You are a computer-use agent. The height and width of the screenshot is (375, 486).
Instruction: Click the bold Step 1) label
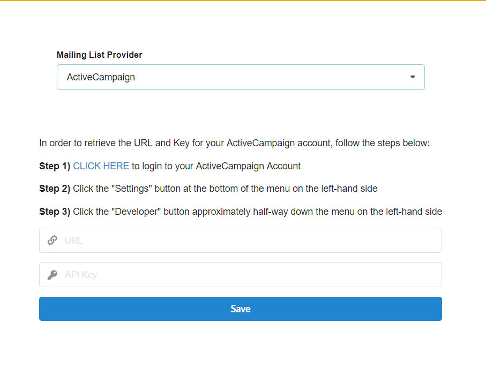55,166
